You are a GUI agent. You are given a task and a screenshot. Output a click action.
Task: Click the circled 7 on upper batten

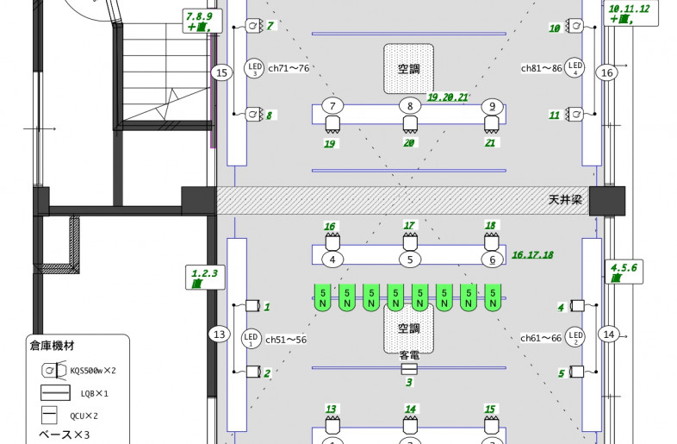pos(332,106)
